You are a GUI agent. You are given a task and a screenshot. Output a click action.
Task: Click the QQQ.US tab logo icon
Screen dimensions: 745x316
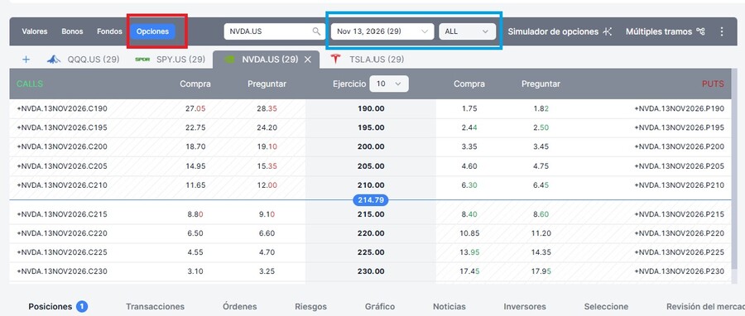point(54,60)
